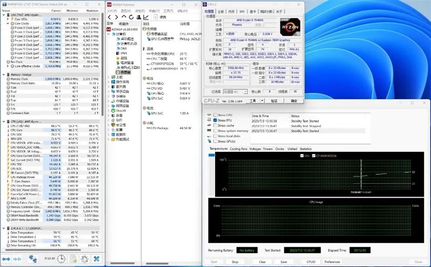The width and height of the screenshot is (431, 267).
Task: Click Stop button in stability test
Action: click(x=235, y=262)
